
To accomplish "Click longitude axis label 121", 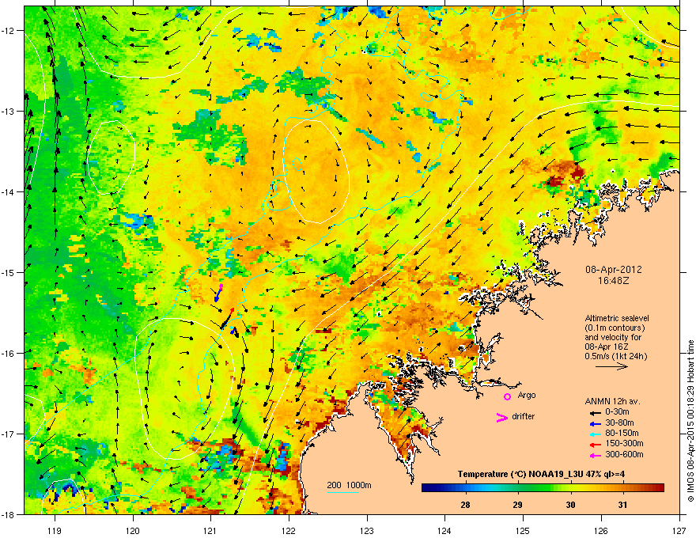I will pos(210,530).
